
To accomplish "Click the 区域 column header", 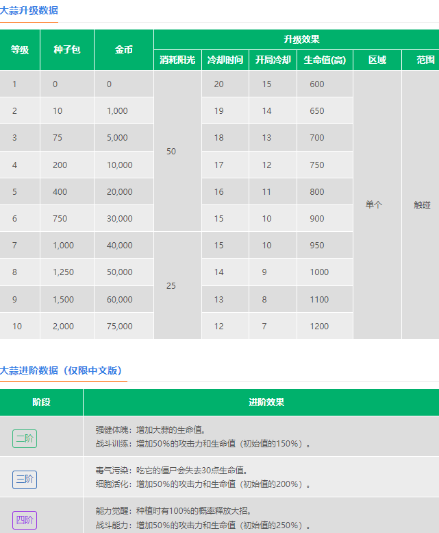I will 377,60.
